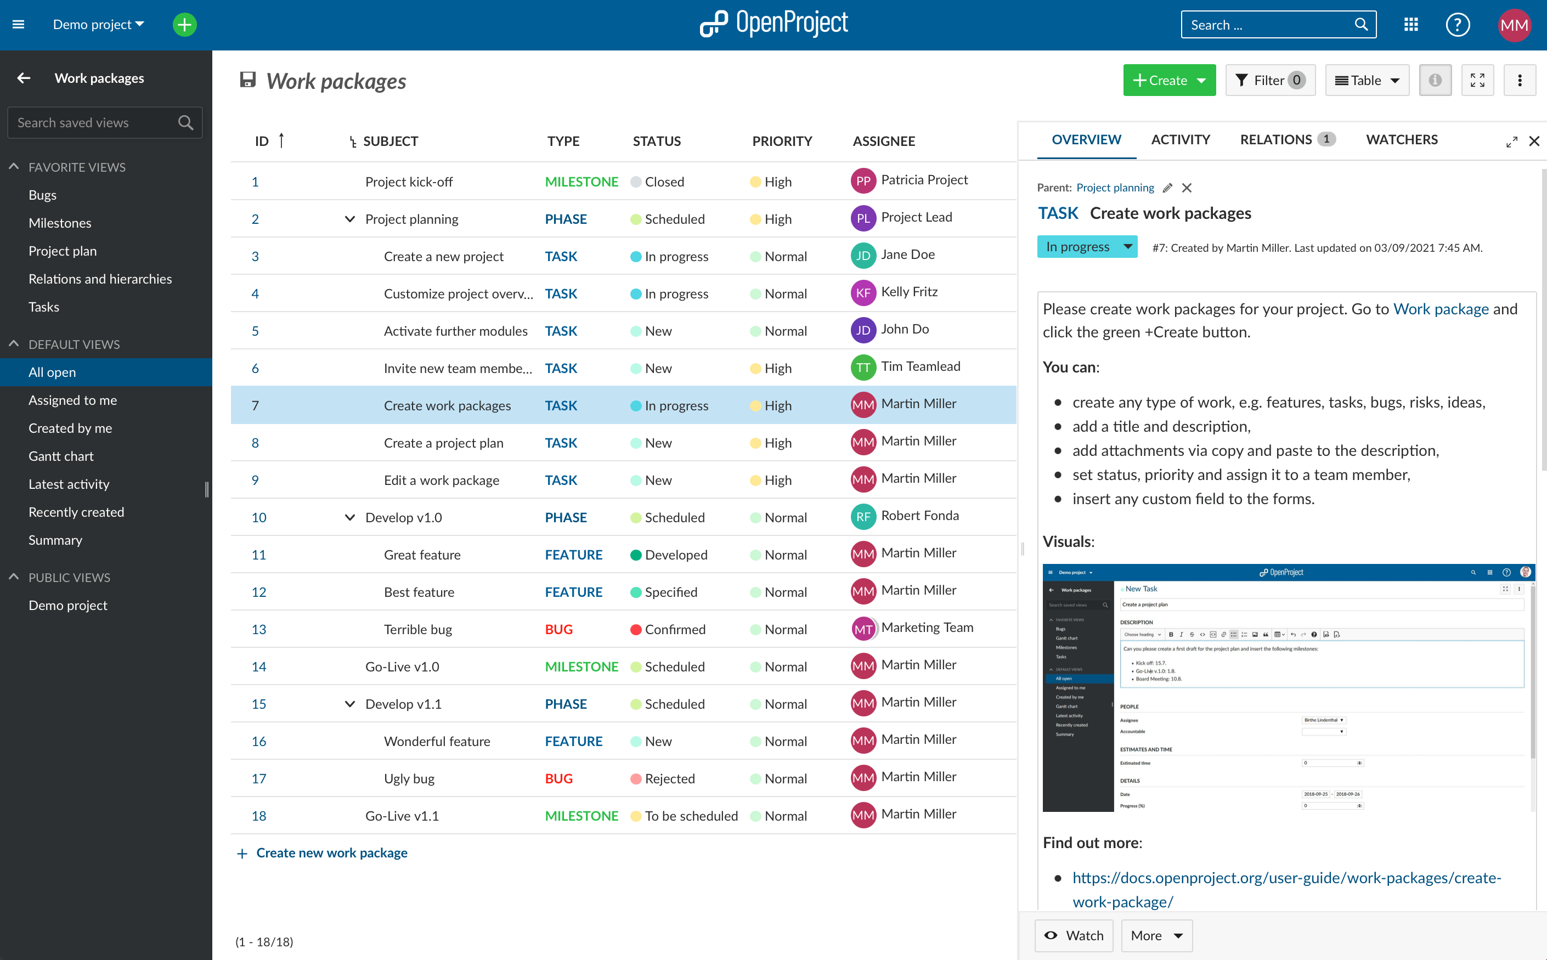This screenshot has height=960, width=1547.
Task: Click the saved views search magnifier
Action: (x=186, y=122)
